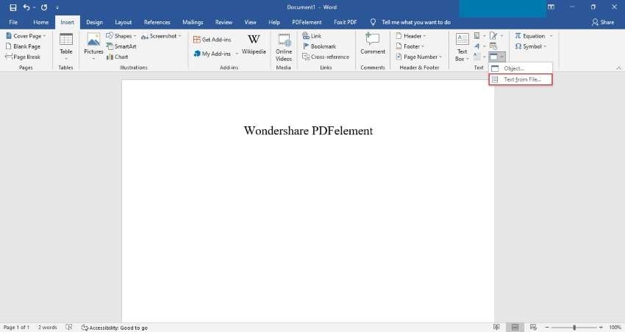625x332 pixels.
Task: Click the 2 words count in status bar
Action: (48, 327)
